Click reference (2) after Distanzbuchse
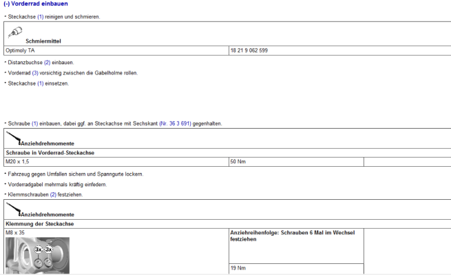The image size is (451, 275). [x=48, y=63]
